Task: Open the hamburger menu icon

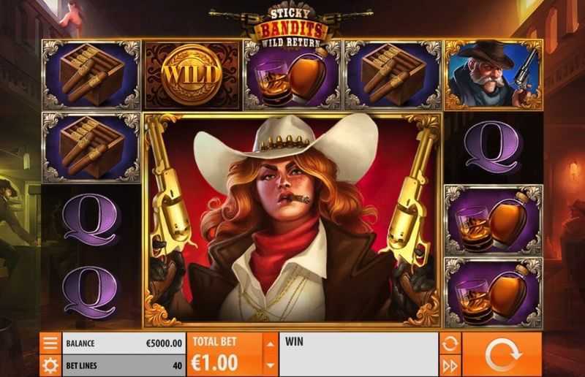Action: click(x=50, y=343)
